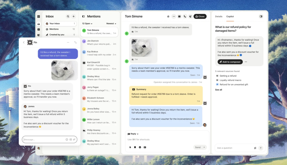Open the Reply type dropdown
Image resolution: width=287 pixels, height=165 pixels.
[x=133, y=134]
